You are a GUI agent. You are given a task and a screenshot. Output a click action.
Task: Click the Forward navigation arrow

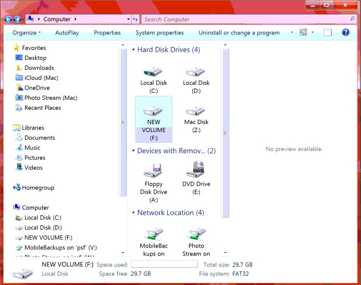coord(17,19)
